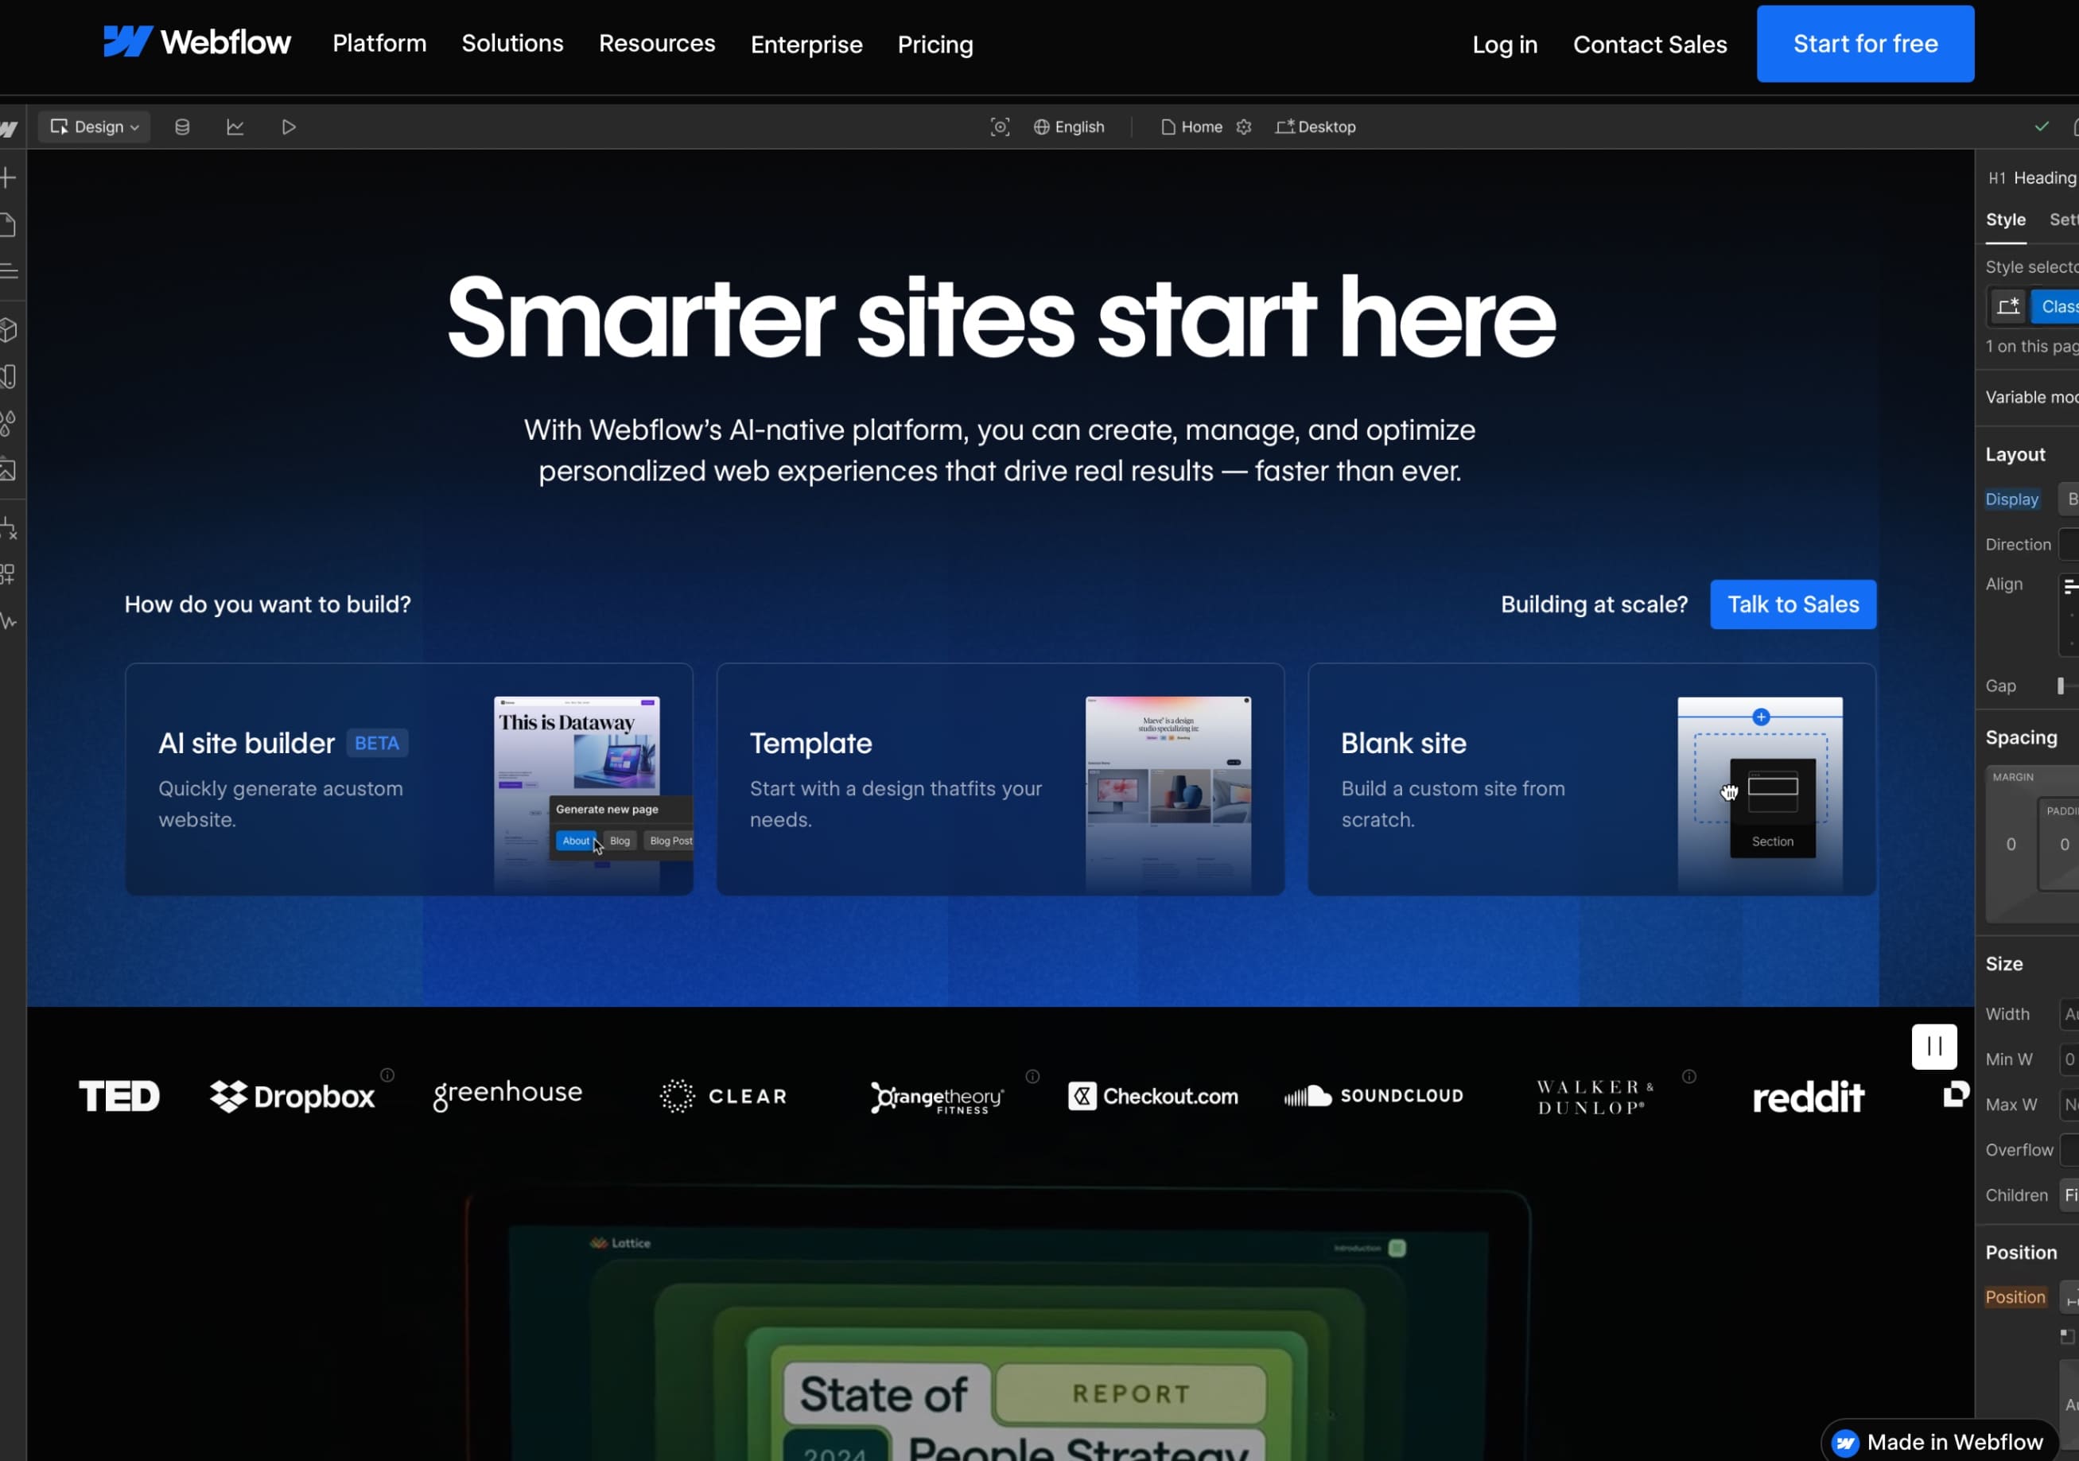
Task: Open the English language selector
Action: (x=1070, y=126)
